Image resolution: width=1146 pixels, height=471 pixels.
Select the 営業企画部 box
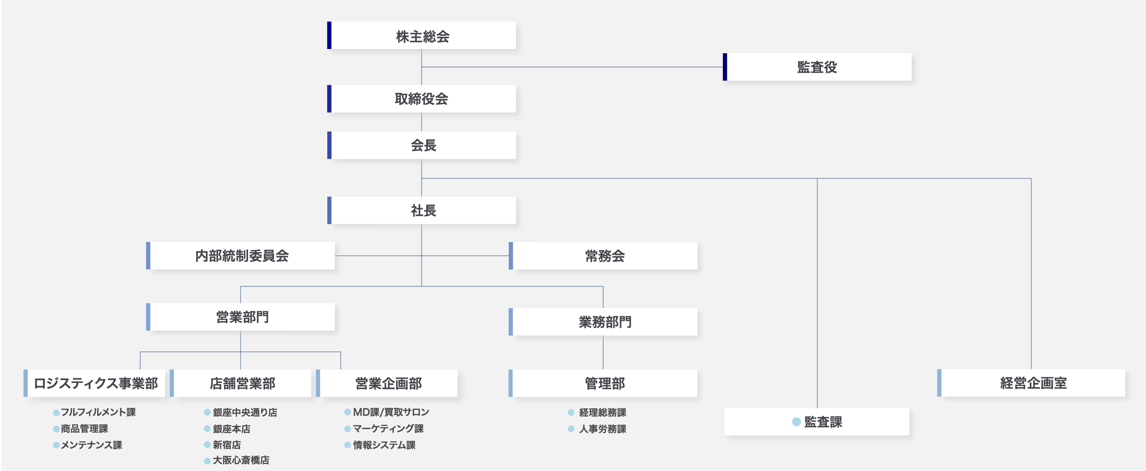pyautogui.click(x=388, y=383)
